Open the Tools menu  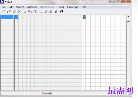(60, 7)
